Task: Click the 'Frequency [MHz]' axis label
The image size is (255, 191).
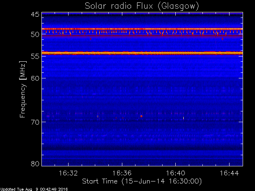Action: pyautogui.click(x=23, y=89)
